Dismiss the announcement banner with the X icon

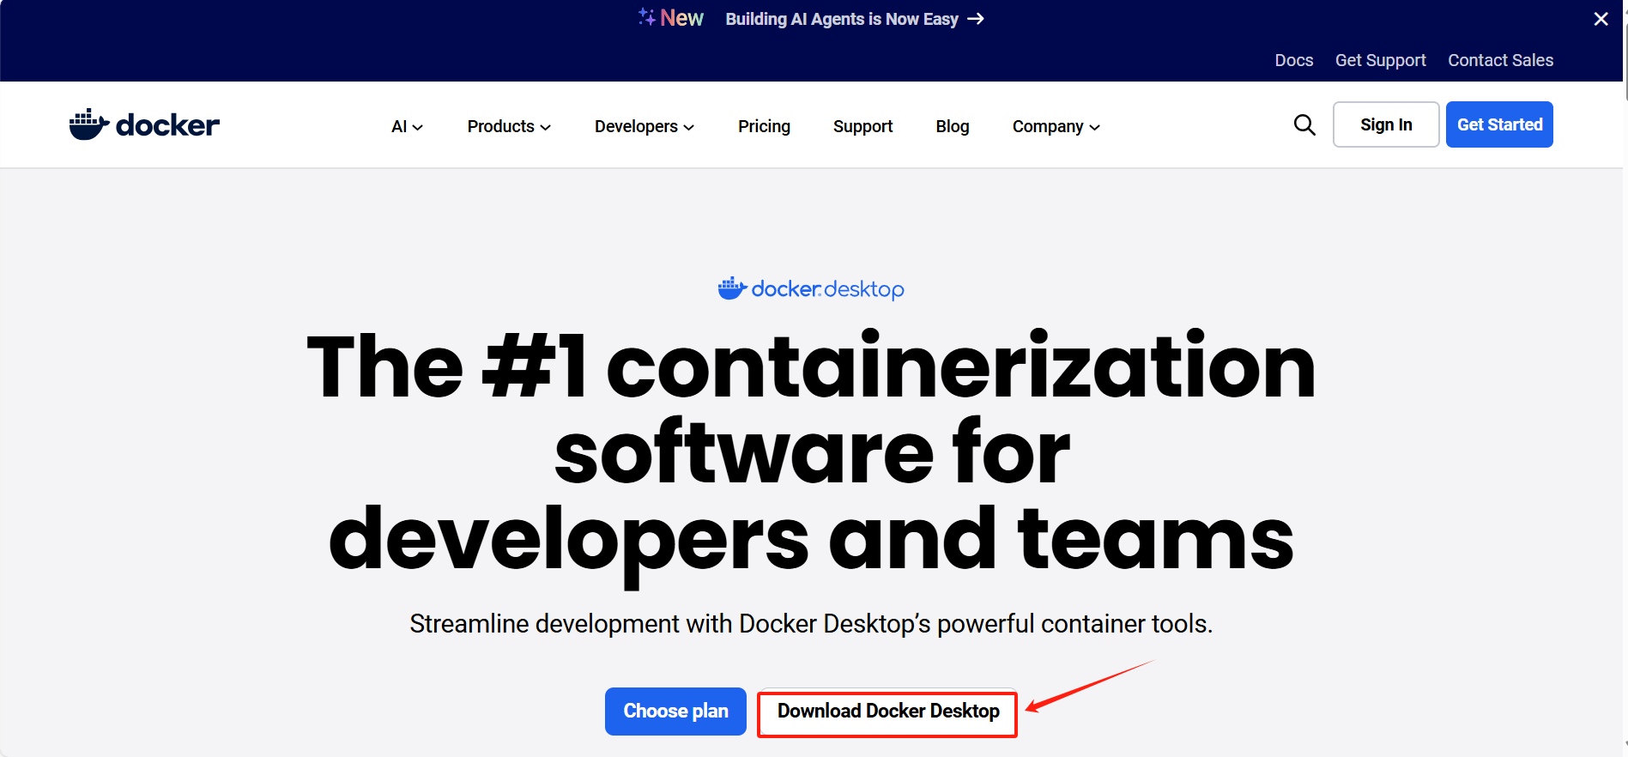pyautogui.click(x=1601, y=19)
